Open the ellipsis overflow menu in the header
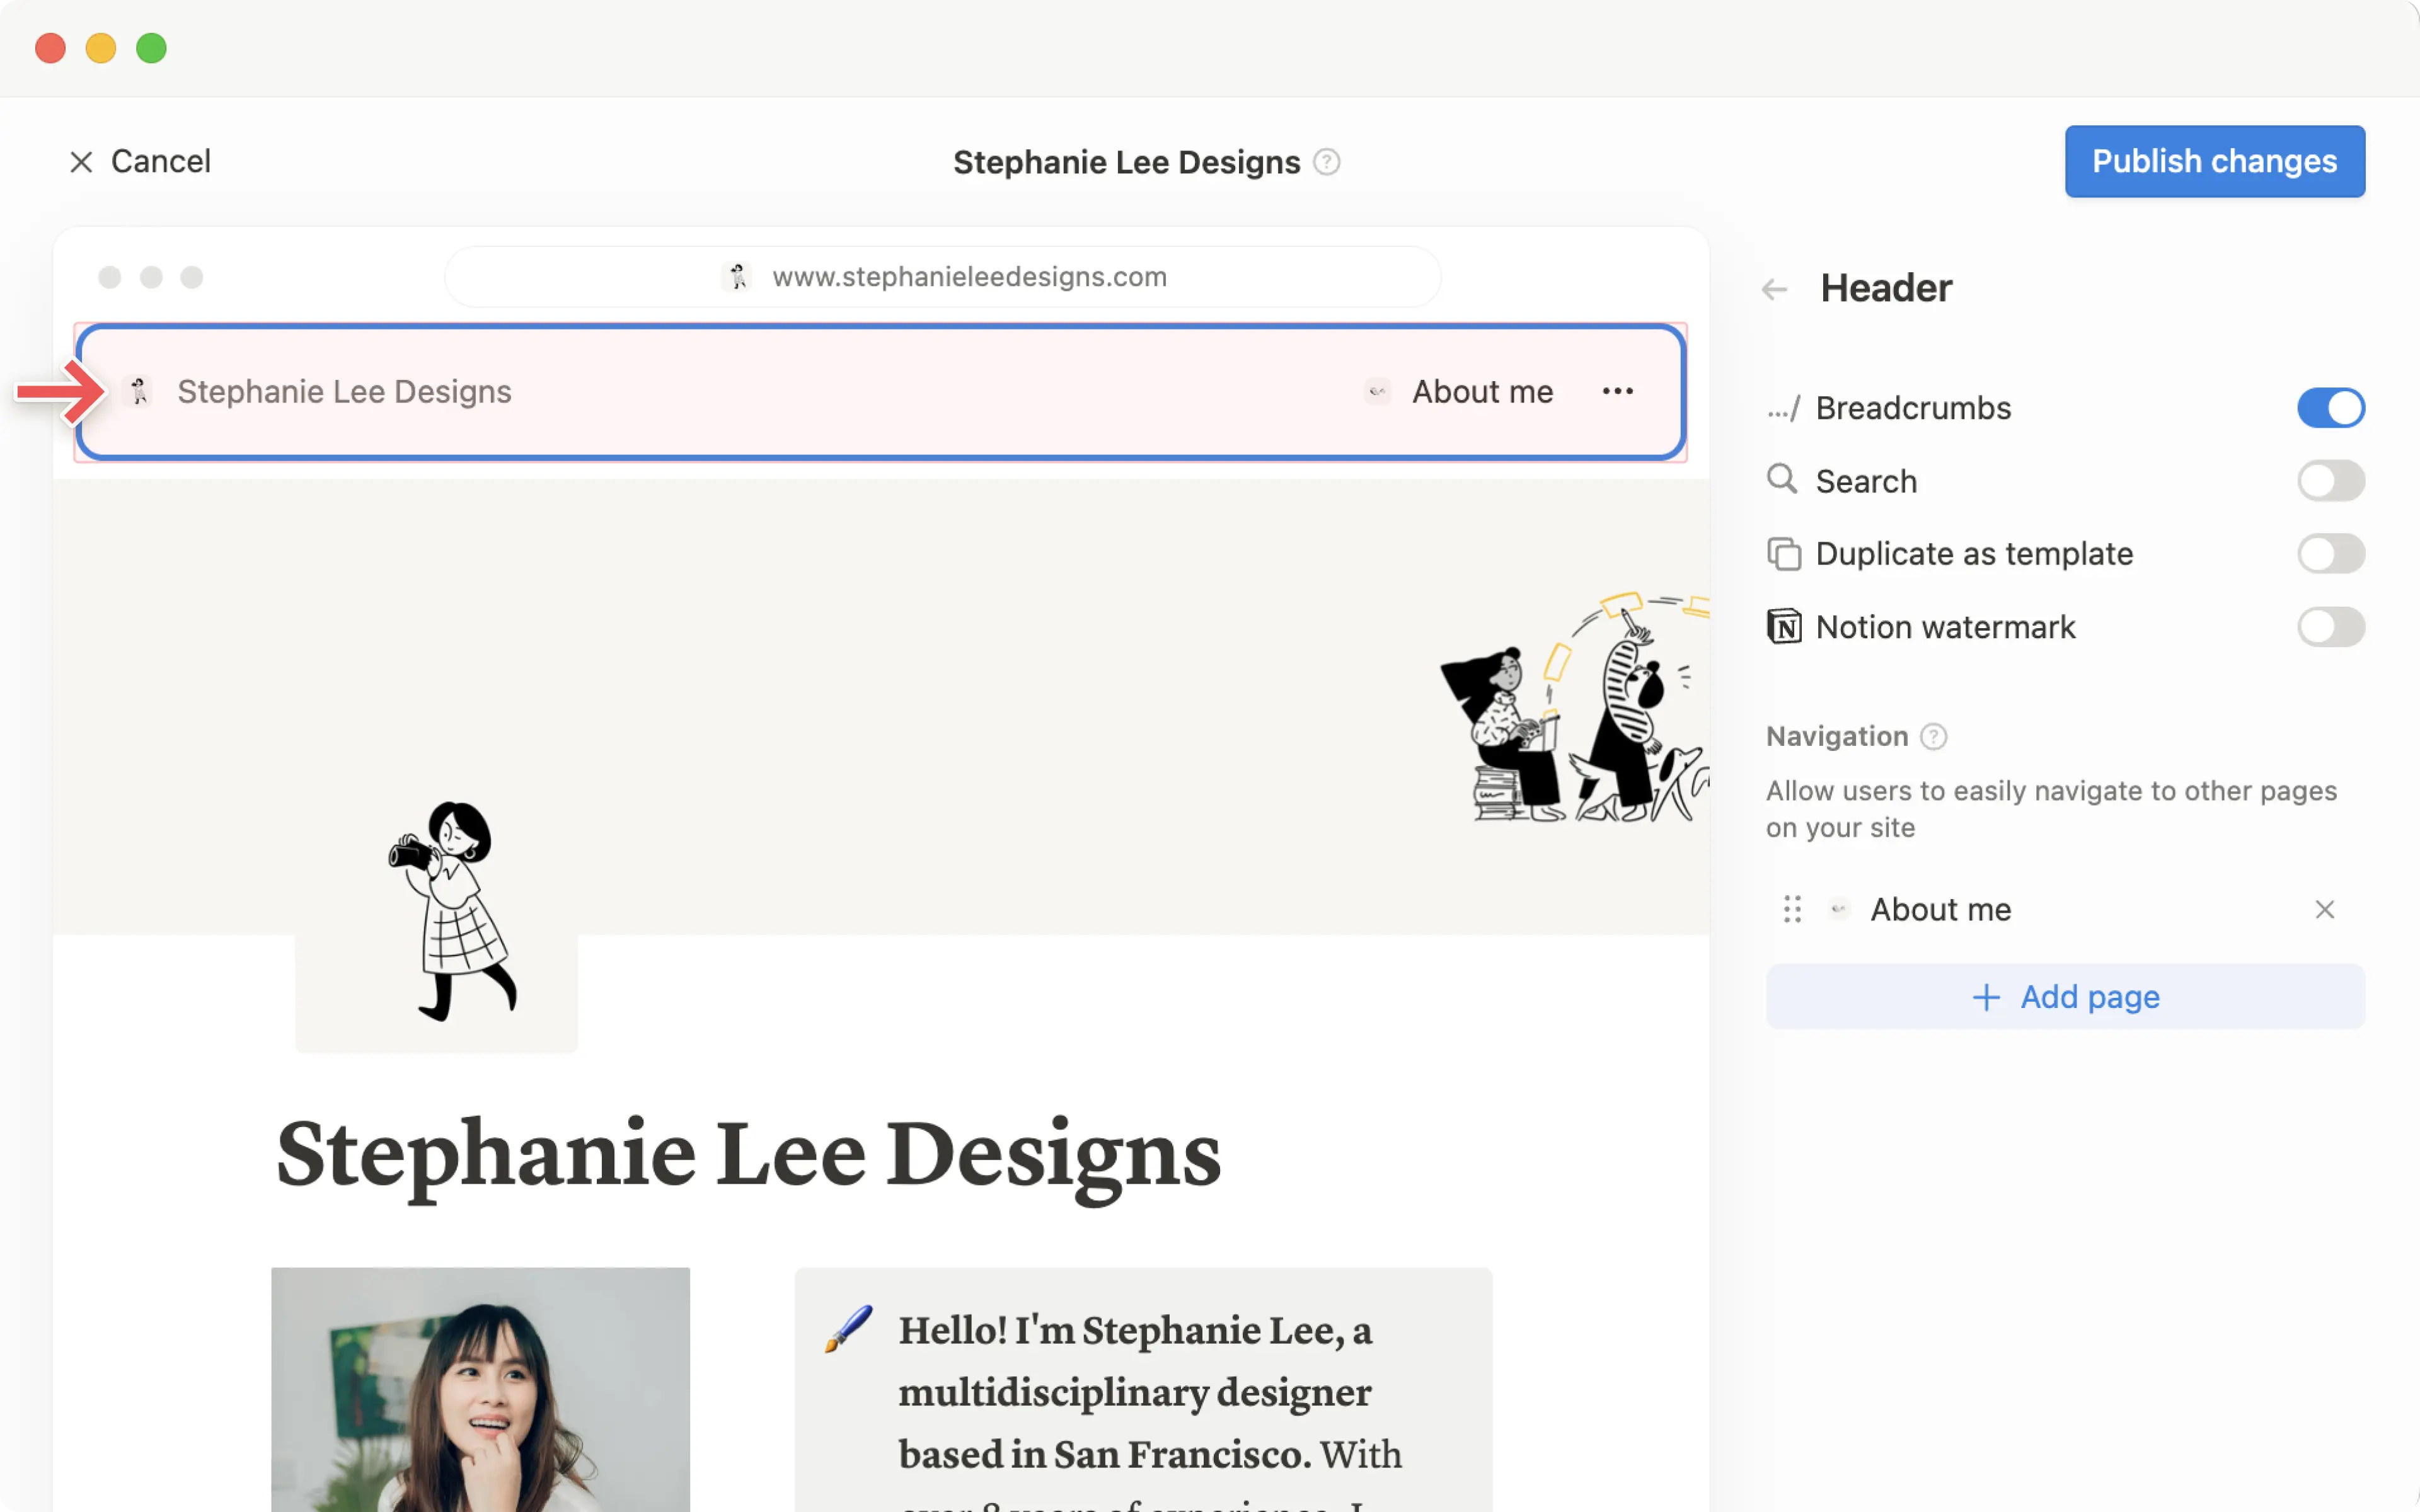The image size is (2420, 1512). (x=1617, y=391)
